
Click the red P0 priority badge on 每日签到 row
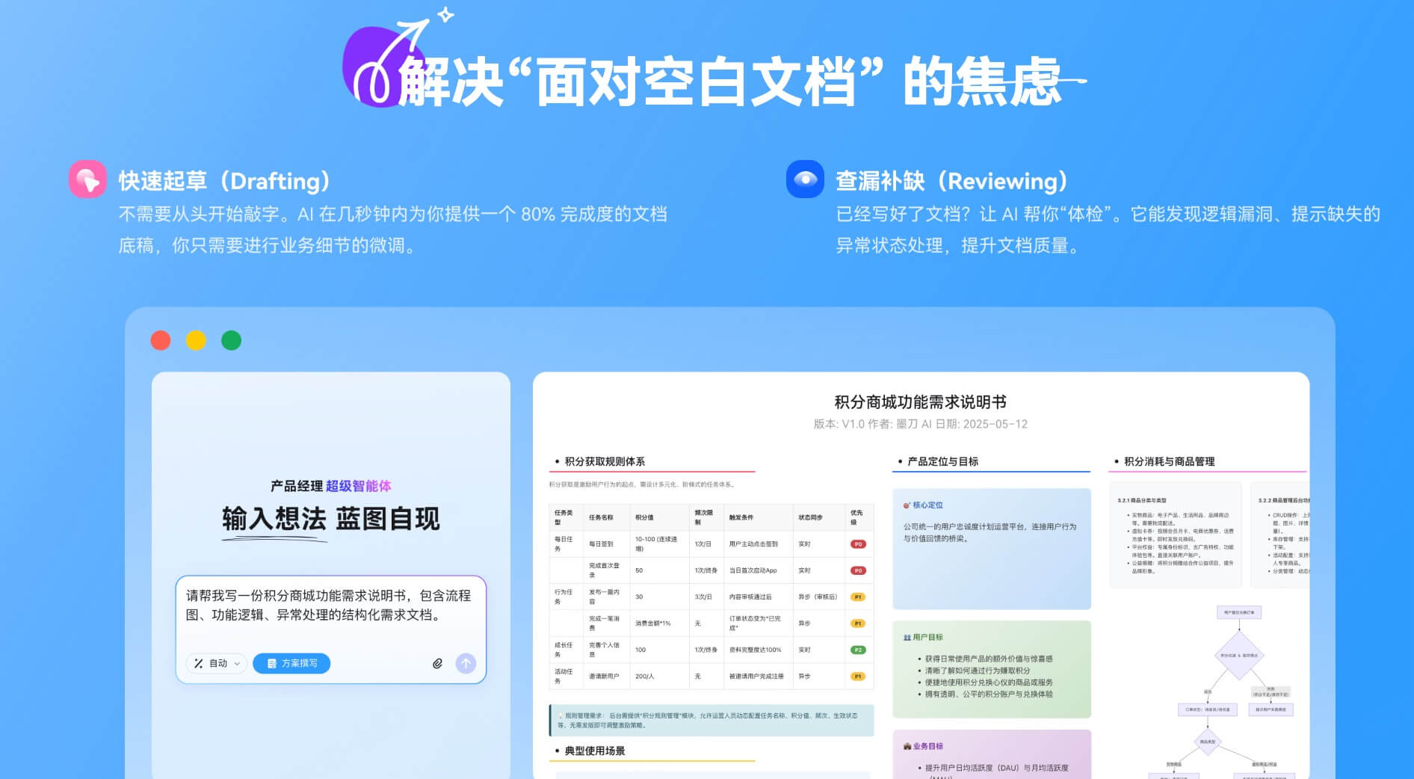[x=858, y=544]
